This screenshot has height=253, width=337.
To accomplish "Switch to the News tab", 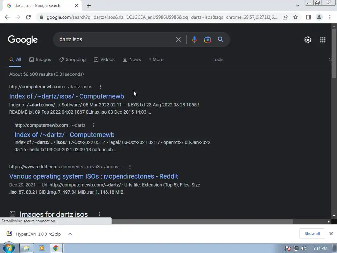I will coord(132,60).
